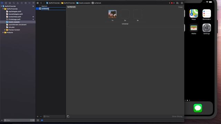Open the related items grid menu
221x124 pixels.
pyautogui.click(x=38, y=3)
